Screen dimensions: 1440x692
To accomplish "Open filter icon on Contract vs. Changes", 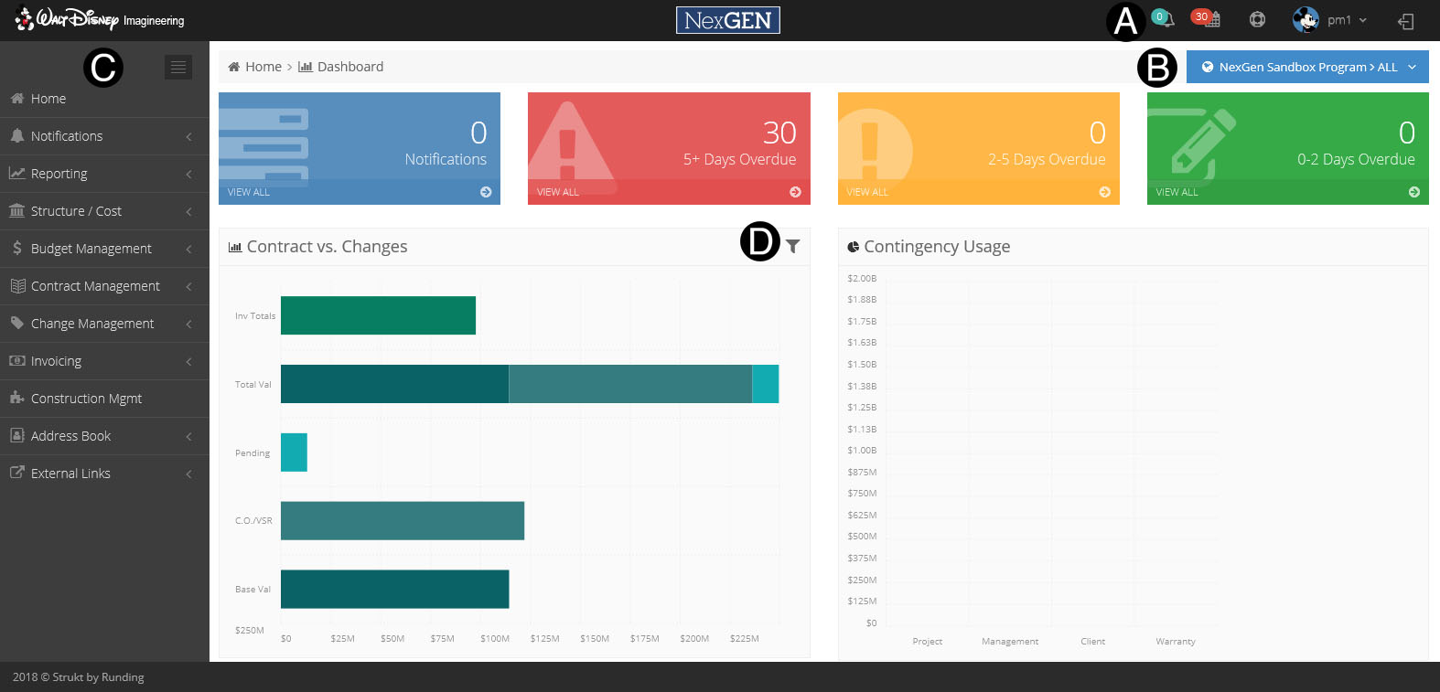I will point(793,246).
